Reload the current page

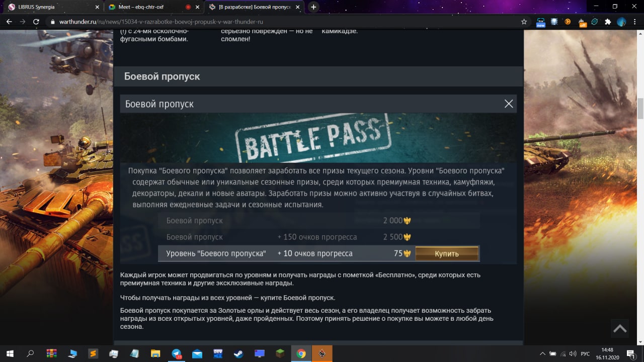pyautogui.click(x=36, y=22)
